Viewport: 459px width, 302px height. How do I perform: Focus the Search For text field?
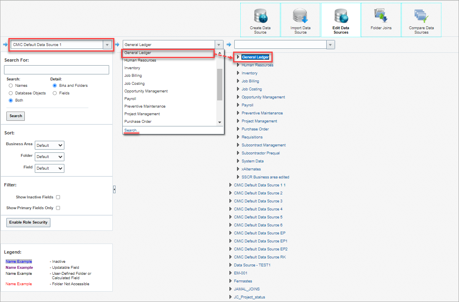(x=56, y=70)
